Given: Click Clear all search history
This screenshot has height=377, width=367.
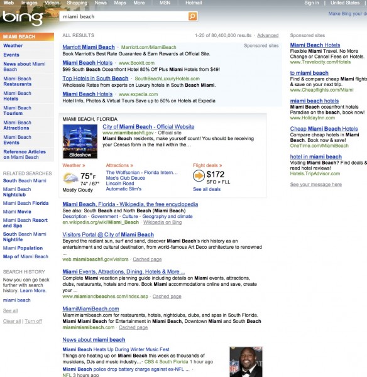Looking at the screenshot, I should (x=12, y=322).
